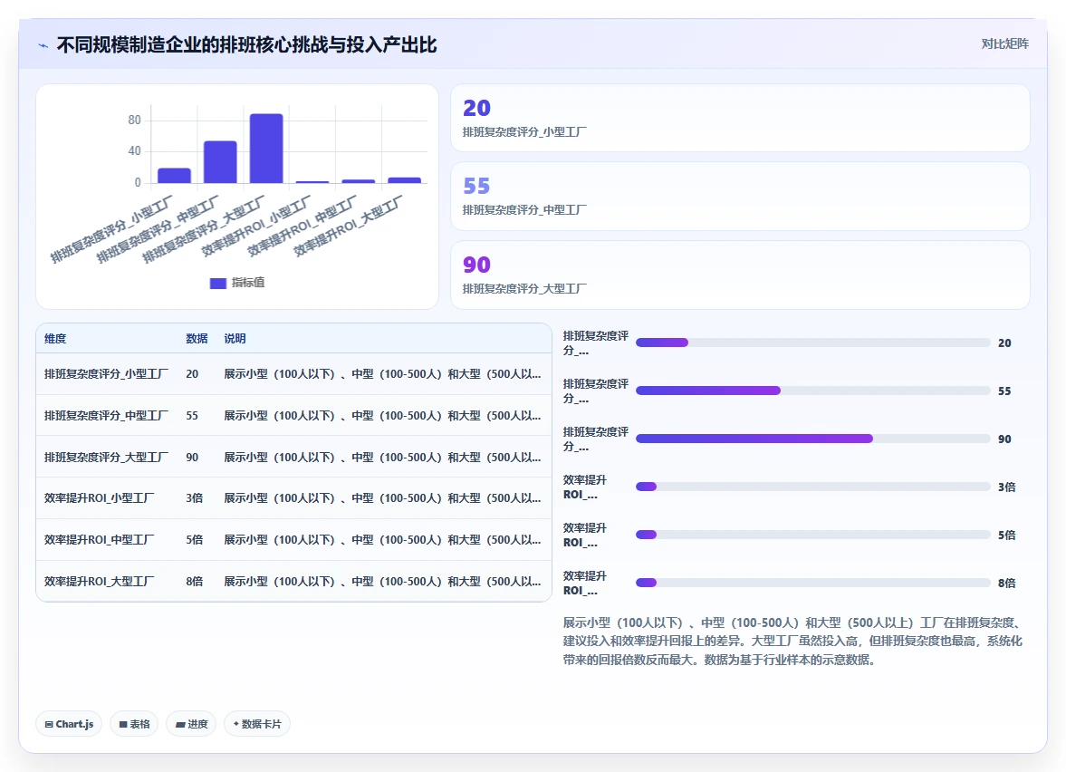
Task: Select the card showing value 20
Action: tap(740, 118)
